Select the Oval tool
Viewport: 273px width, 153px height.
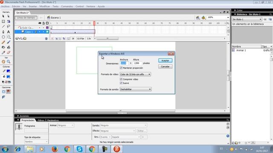coord(3,37)
